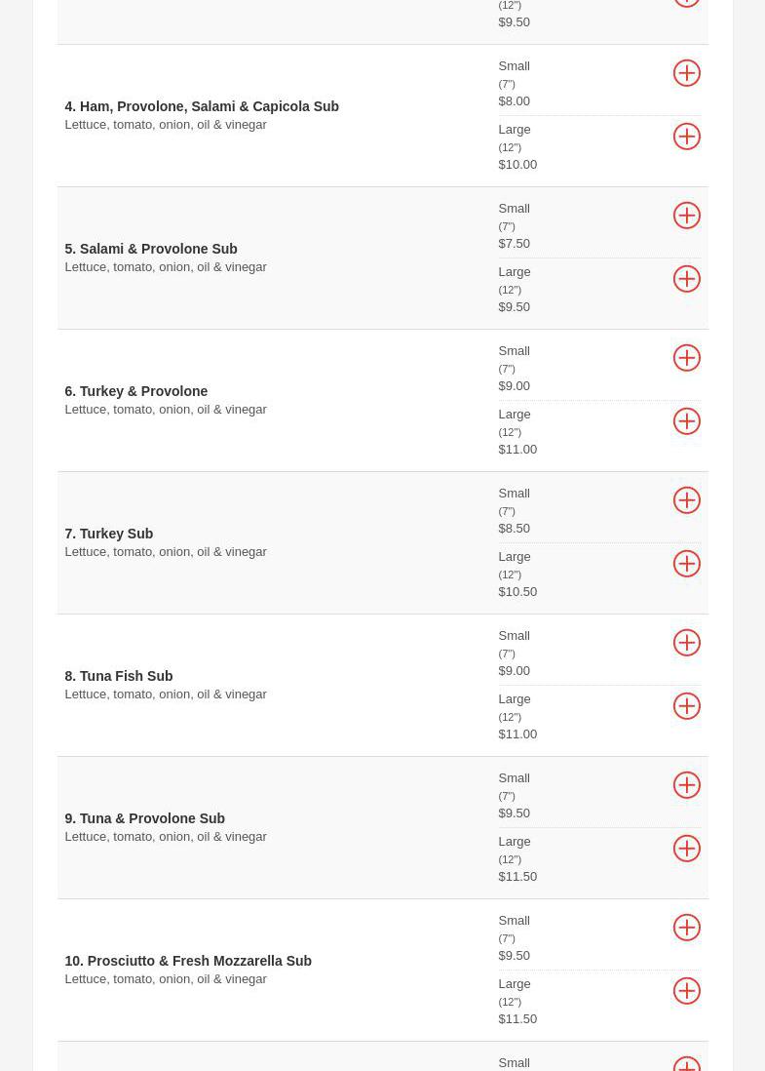Add Large Tuna & Provolone Sub

tap(686, 849)
